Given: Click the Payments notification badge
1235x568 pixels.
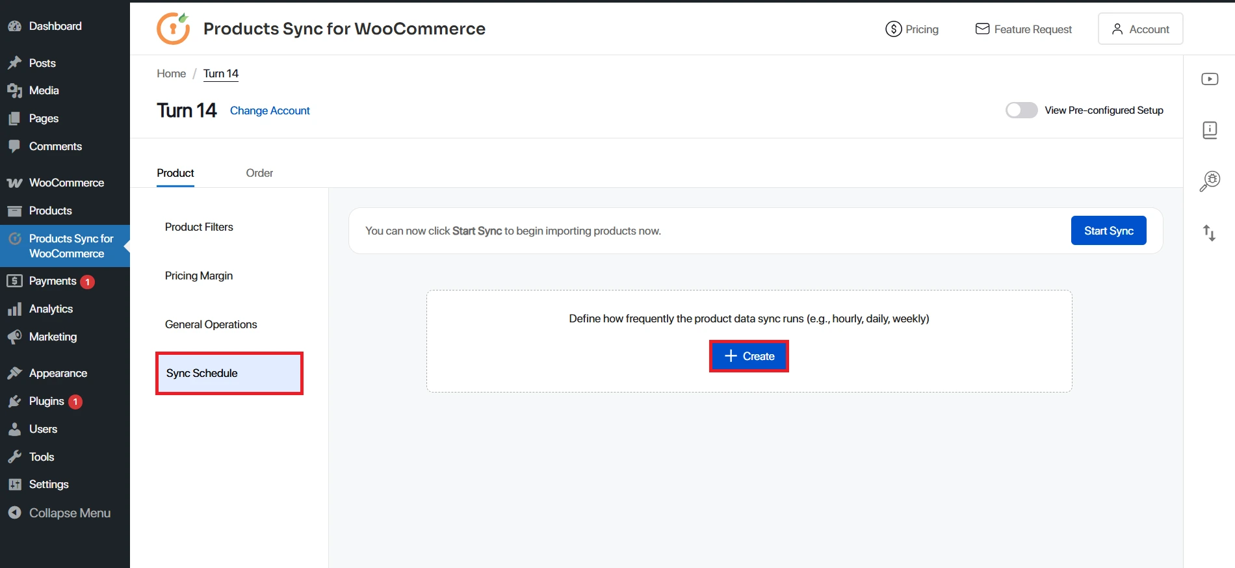Looking at the screenshot, I should pos(87,282).
